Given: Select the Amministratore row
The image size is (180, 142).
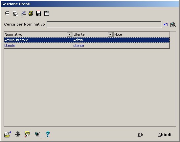Looking at the screenshot, I should coord(87,40).
